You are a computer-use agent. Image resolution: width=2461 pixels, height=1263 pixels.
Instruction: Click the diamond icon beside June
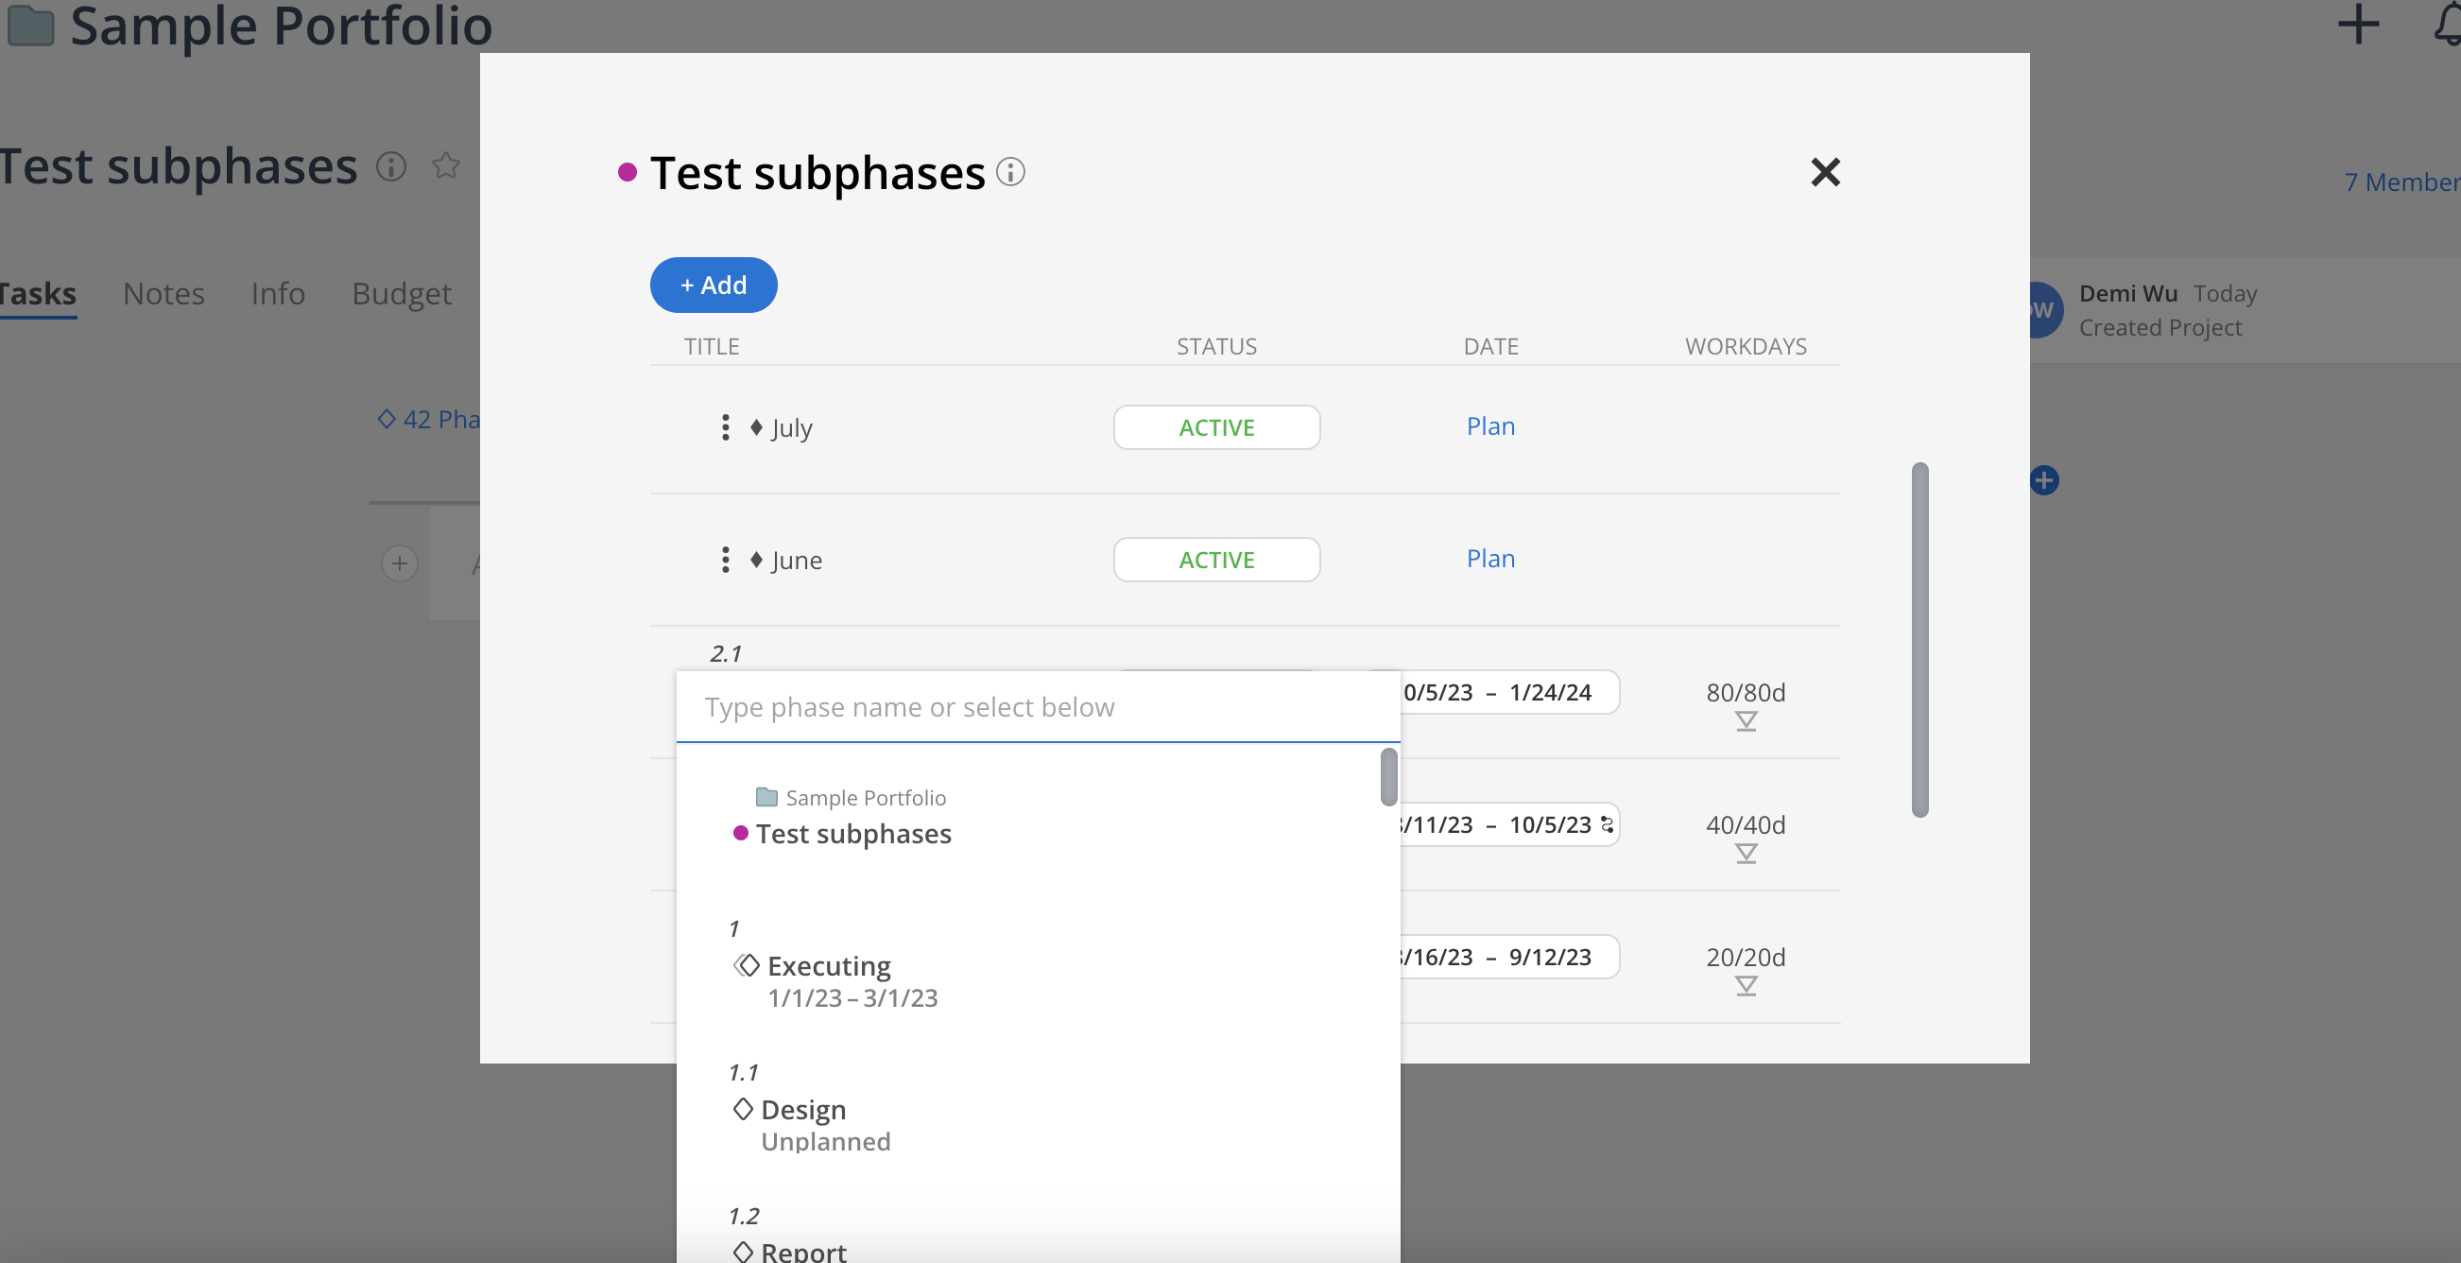coord(756,560)
